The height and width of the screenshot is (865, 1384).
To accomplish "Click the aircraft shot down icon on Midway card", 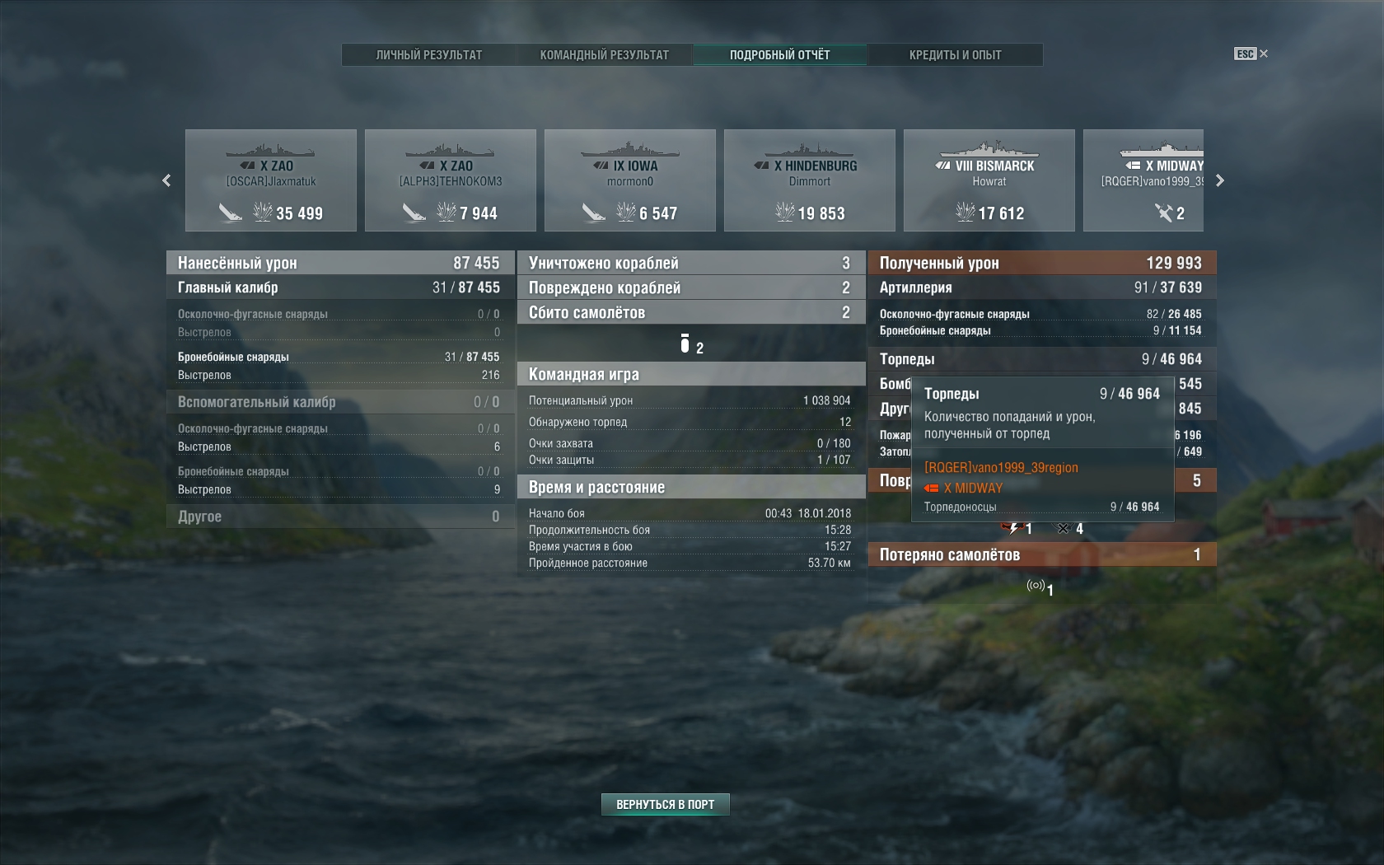I will [x=1162, y=213].
